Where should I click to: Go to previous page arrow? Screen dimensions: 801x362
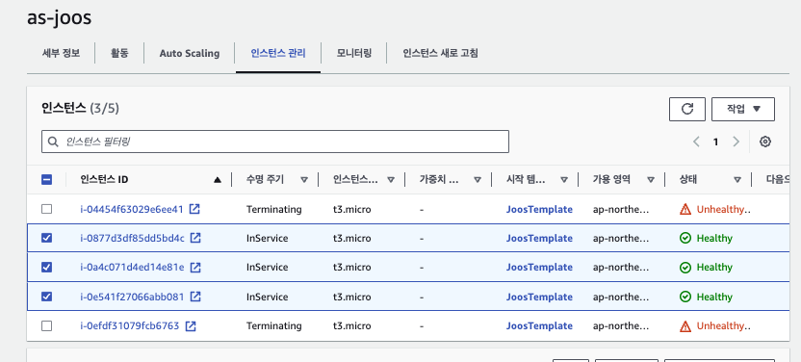(696, 142)
